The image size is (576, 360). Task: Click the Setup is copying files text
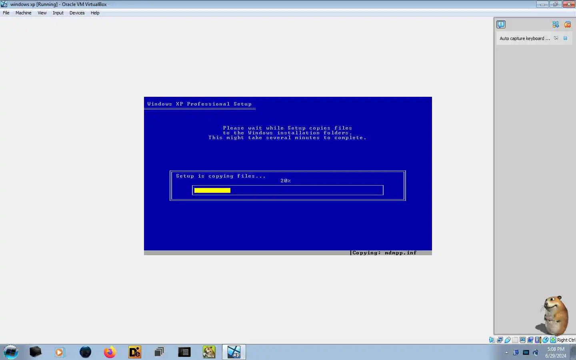[x=221, y=176]
